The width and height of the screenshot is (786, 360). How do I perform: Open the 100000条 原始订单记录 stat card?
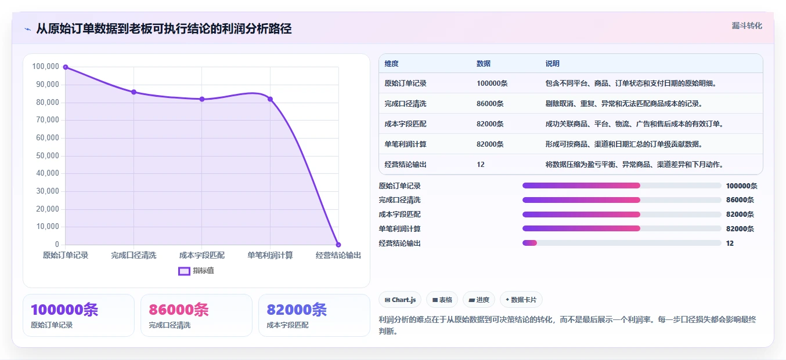point(78,315)
